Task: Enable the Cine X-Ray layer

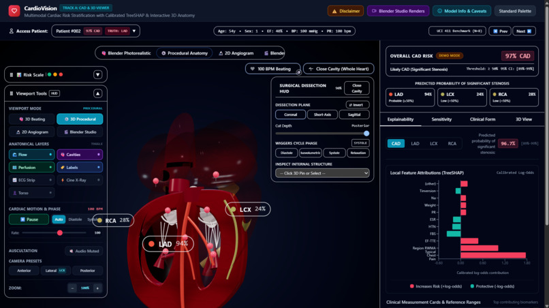Action: pyautogui.click(x=80, y=180)
